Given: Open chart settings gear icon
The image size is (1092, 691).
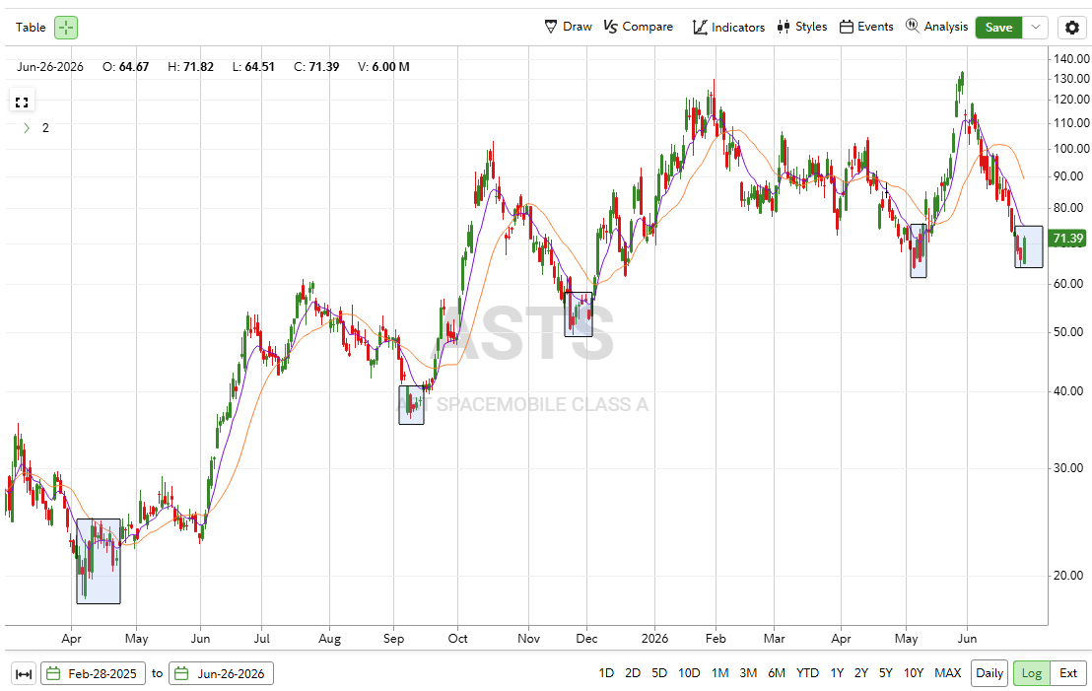Looking at the screenshot, I should tap(1072, 28).
